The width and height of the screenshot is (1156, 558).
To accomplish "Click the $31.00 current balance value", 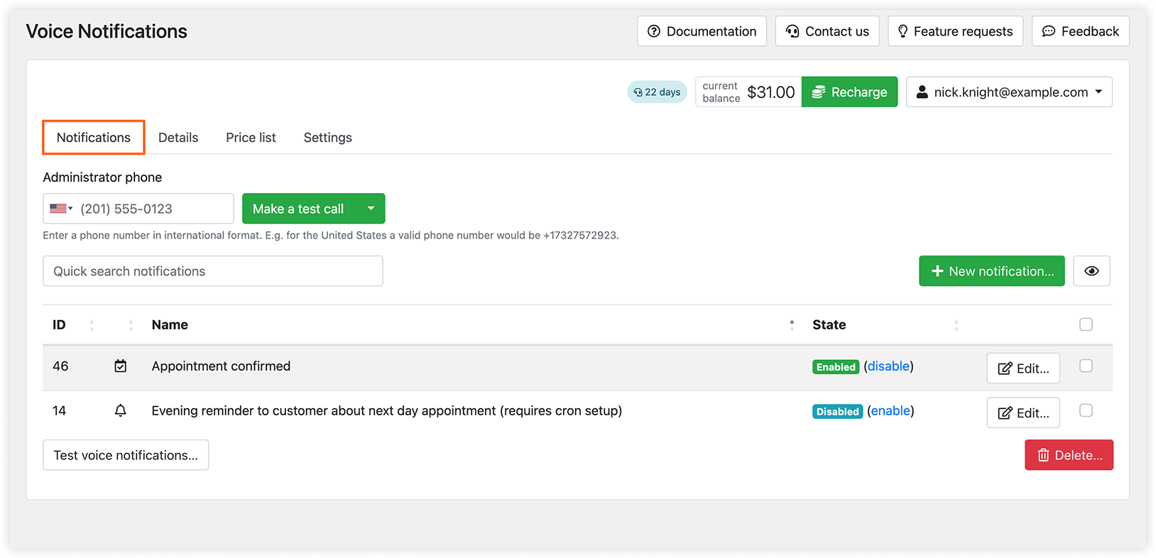I will [x=770, y=92].
